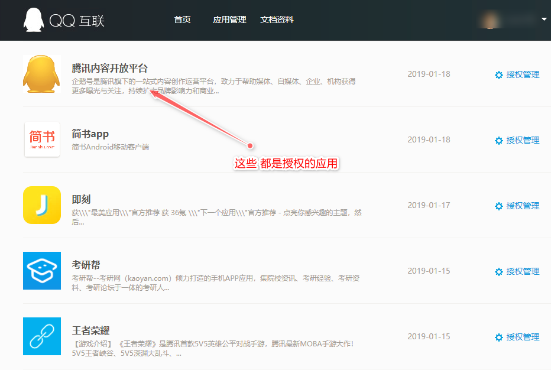
Task: Open the 文档资料 menu item
Action: tap(277, 19)
